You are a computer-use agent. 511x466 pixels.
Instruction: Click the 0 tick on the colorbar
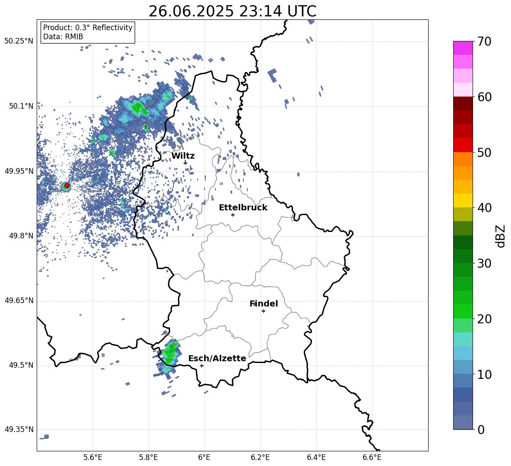481,429
